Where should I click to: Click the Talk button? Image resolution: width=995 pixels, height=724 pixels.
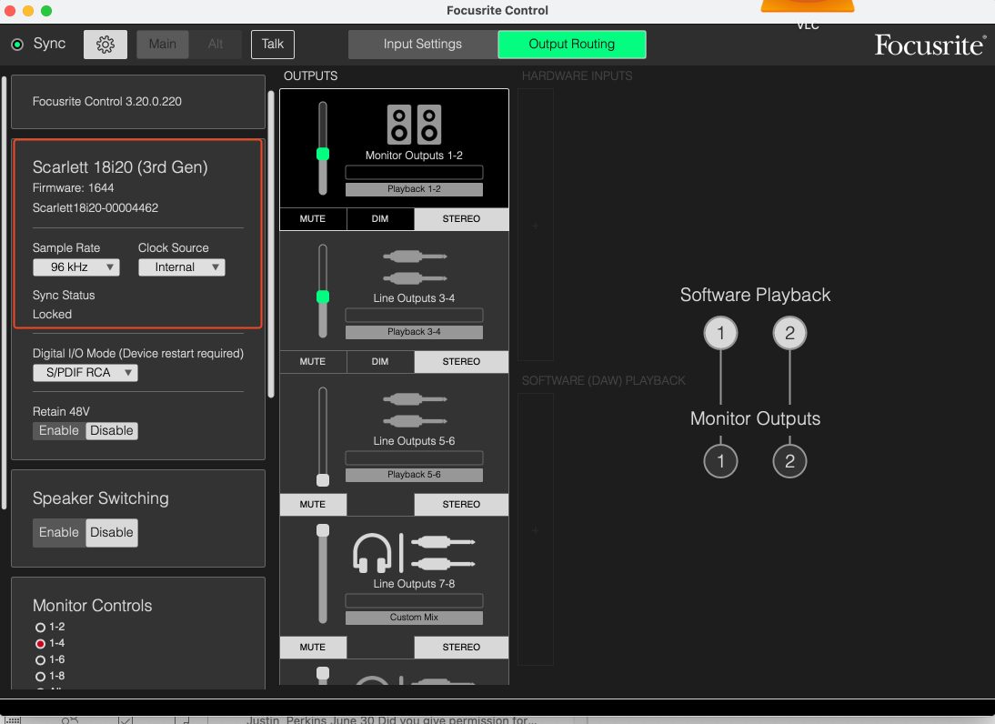tap(273, 45)
